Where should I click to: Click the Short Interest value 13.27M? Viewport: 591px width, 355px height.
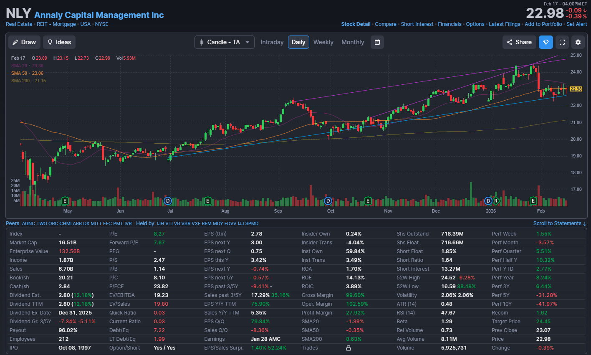pyautogui.click(x=451, y=269)
